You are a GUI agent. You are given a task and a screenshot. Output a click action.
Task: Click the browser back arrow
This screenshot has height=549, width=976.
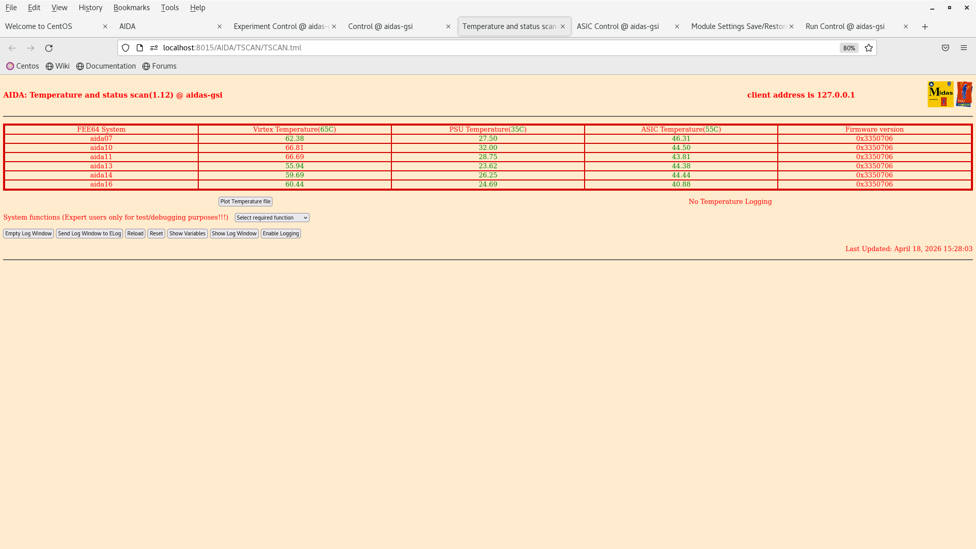[x=12, y=48]
